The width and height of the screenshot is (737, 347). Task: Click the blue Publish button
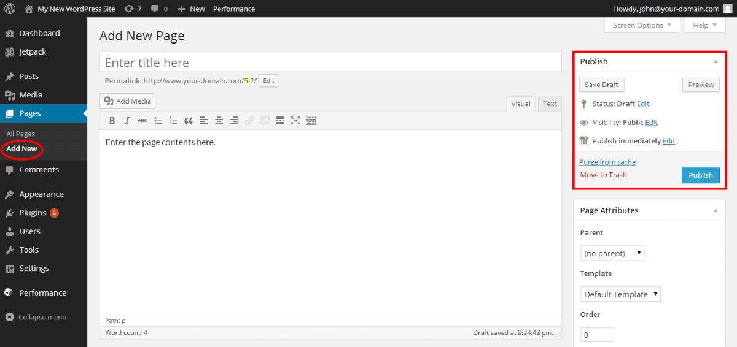pos(701,175)
